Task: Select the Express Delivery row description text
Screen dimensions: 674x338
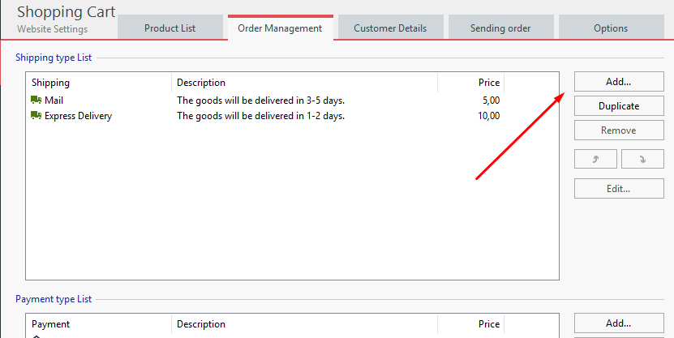Action: pyautogui.click(x=260, y=116)
